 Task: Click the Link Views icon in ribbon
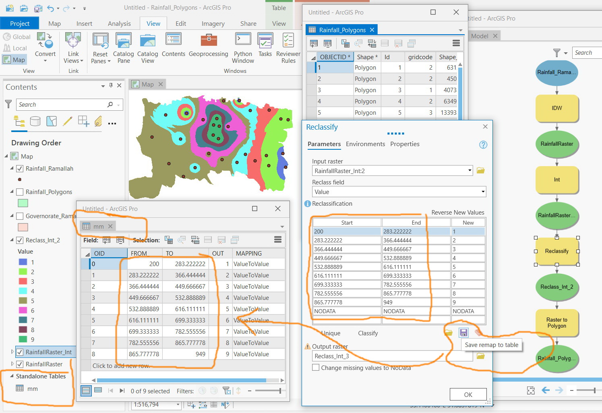[x=73, y=41]
